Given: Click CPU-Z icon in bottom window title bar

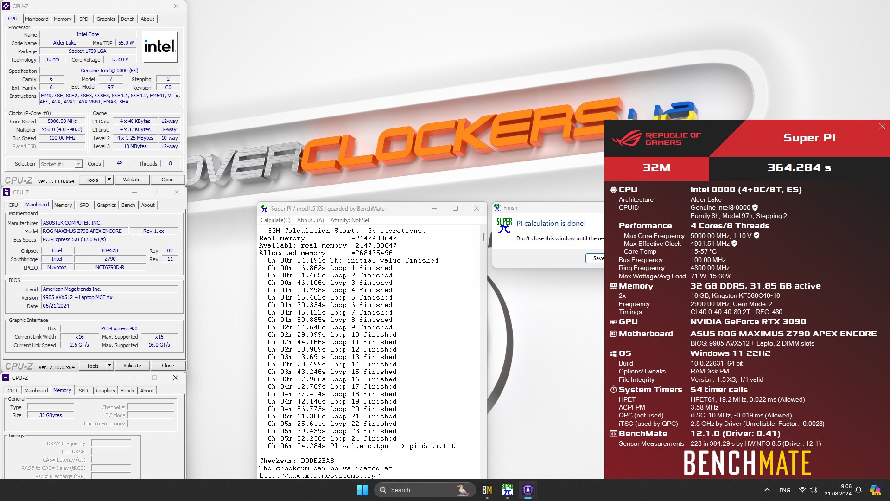Looking at the screenshot, I should tap(6, 378).
